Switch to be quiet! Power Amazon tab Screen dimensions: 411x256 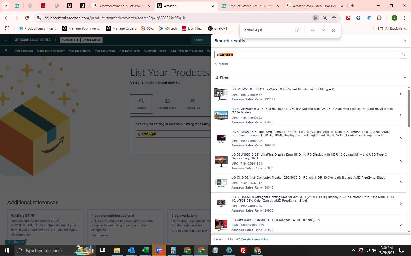[121, 6]
